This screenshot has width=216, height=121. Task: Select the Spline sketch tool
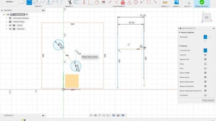(42, 2)
